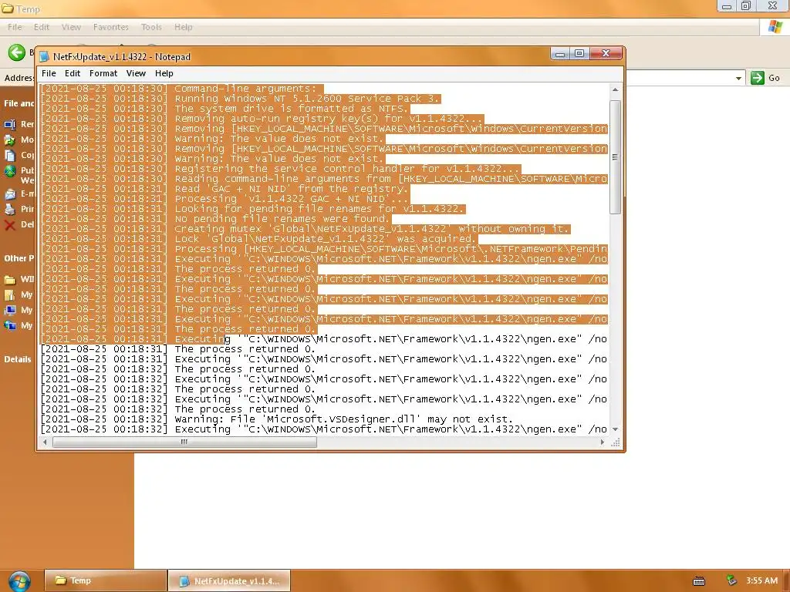Click Move this file icon in sidebar
The height and width of the screenshot is (592, 790).
[x=10, y=140]
